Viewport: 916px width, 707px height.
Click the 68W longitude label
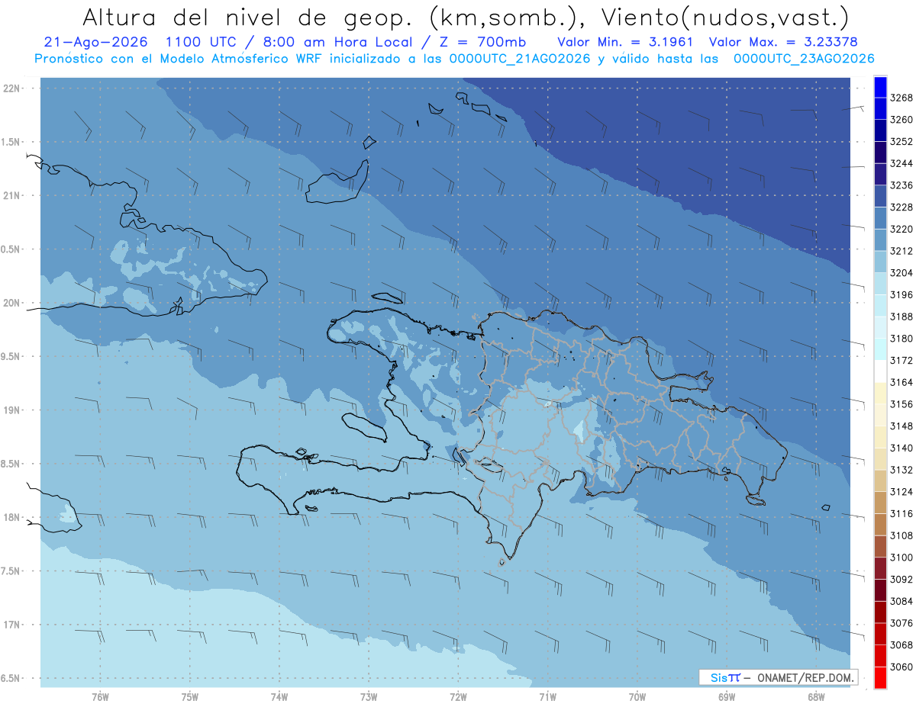pyautogui.click(x=816, y=697)
